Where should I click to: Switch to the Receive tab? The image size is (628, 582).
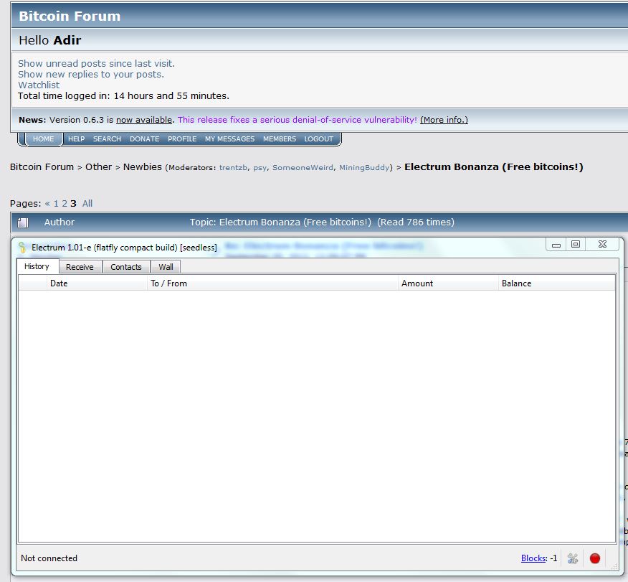pos(80,267)
